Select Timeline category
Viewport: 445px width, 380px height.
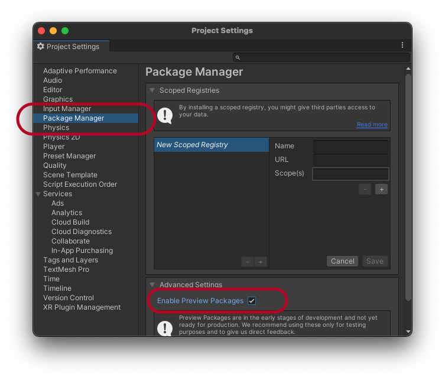click(x=57, y=288)
